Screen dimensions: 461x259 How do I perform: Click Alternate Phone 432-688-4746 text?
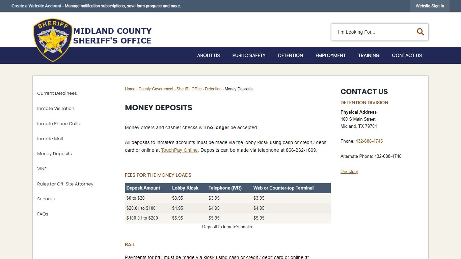pos(371,156)
